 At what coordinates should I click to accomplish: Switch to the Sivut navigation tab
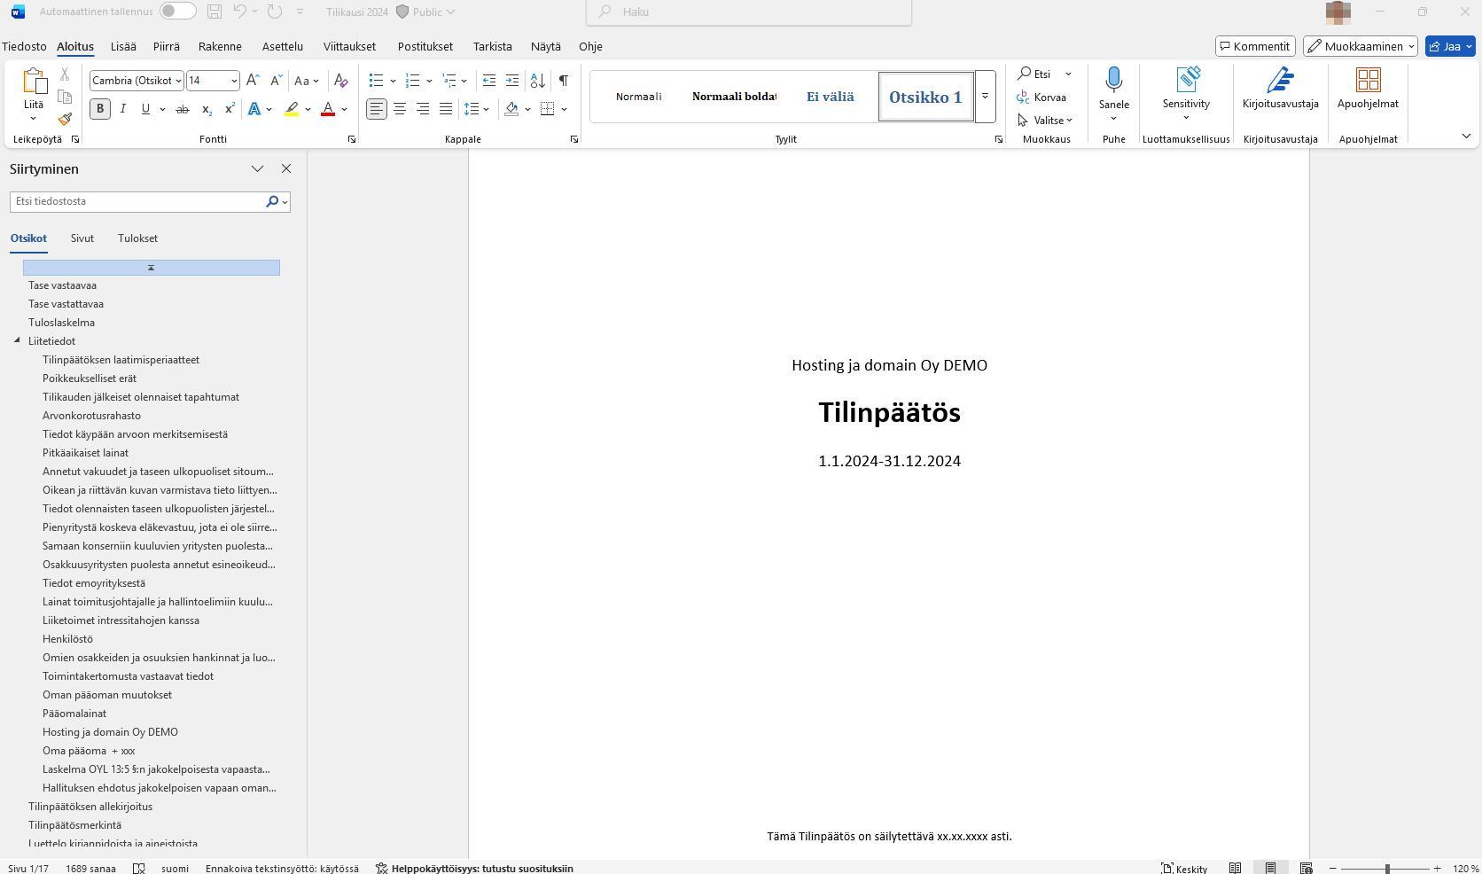point(82,238)
